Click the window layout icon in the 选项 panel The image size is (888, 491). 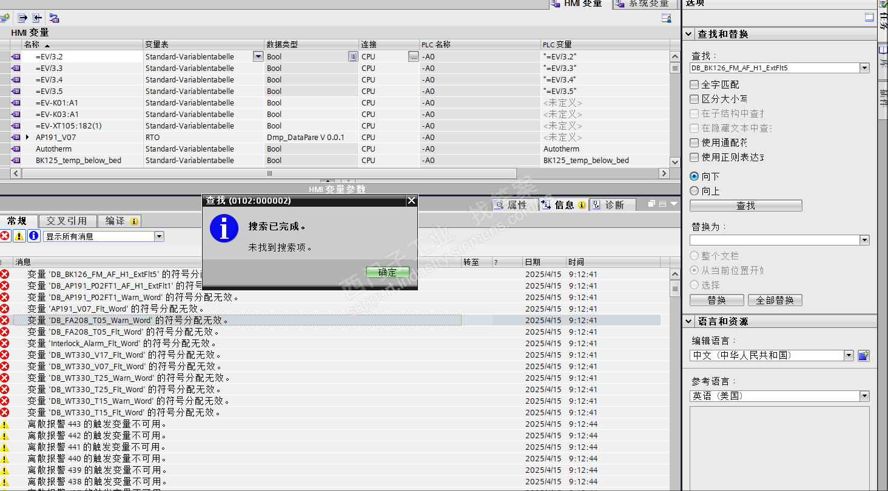tap(869, 18)
